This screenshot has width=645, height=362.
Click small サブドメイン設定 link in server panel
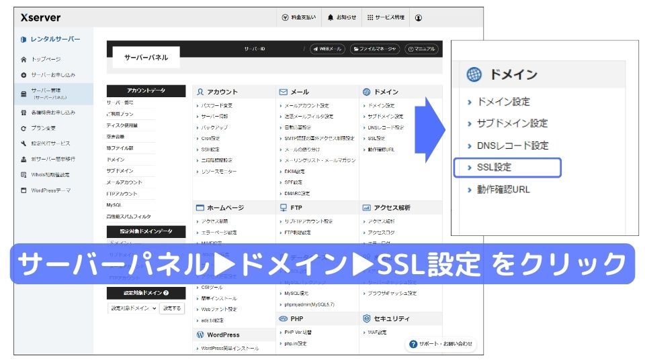click(386, 117)
